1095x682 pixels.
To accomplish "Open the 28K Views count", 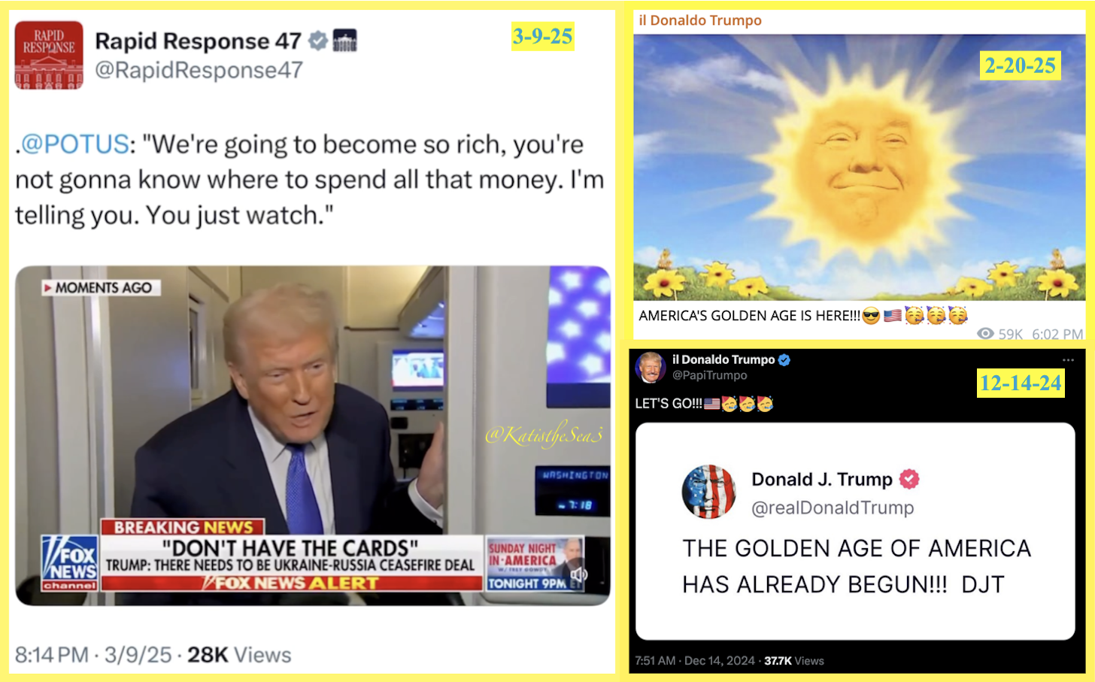I will tap(239, 655).
